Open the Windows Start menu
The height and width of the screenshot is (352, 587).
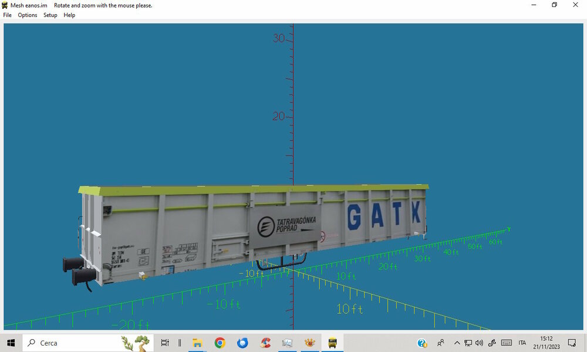[11, 343]
